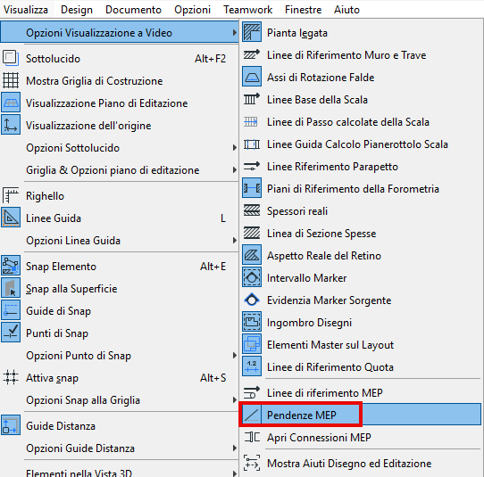Click the Linee di riferimento MEP icon
The image size is (484, 477).
point(252,392)
